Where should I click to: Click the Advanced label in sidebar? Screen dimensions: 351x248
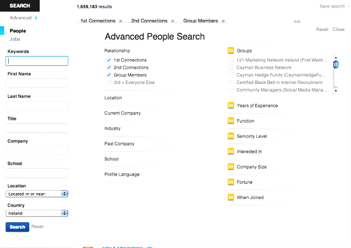click(20, 18)
